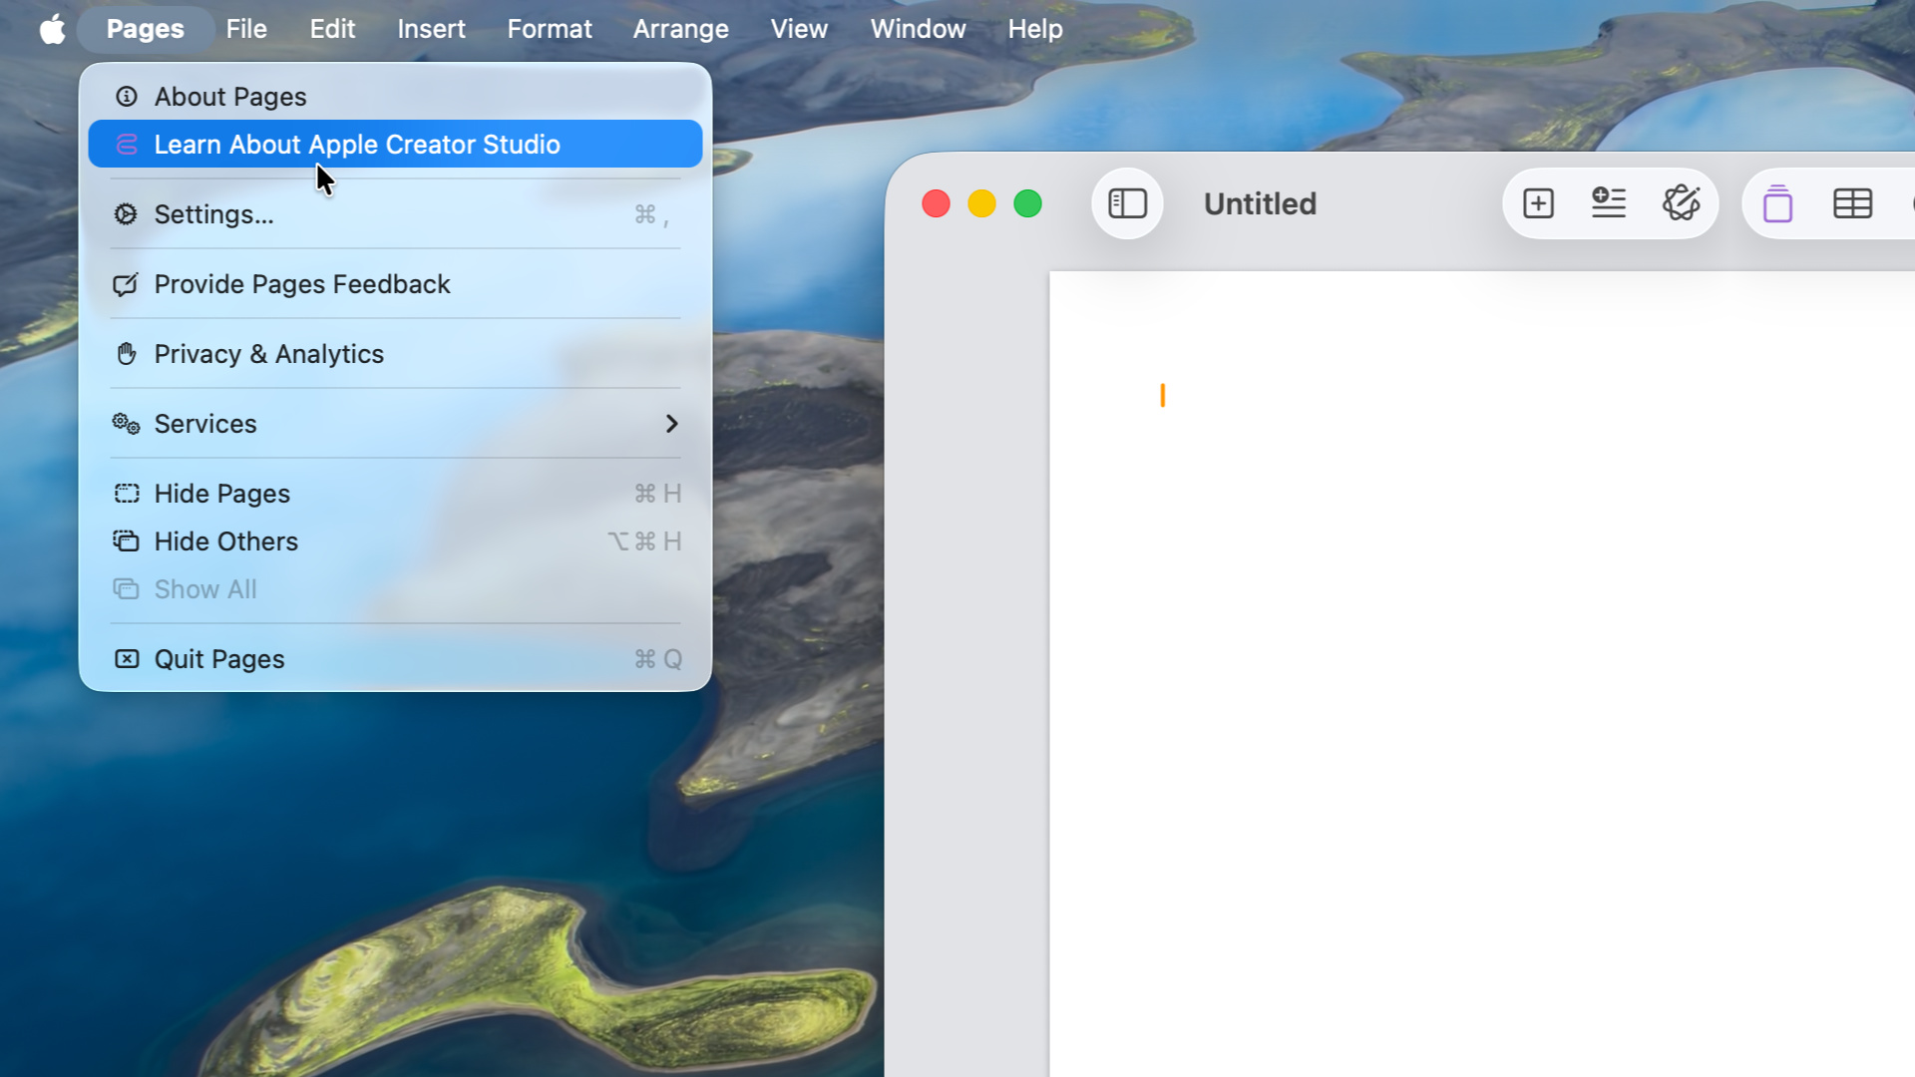Image resolution: width=1915 pixels, height=1077 pixels.
Task: Insert a table using the table icon
Action: pyautogui.click(x=1852, y=203)
